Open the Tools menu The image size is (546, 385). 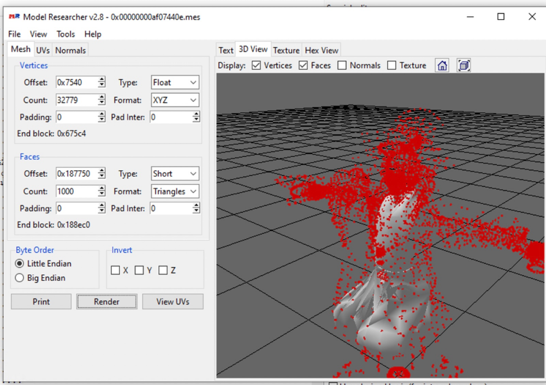[x=66, y=34]
